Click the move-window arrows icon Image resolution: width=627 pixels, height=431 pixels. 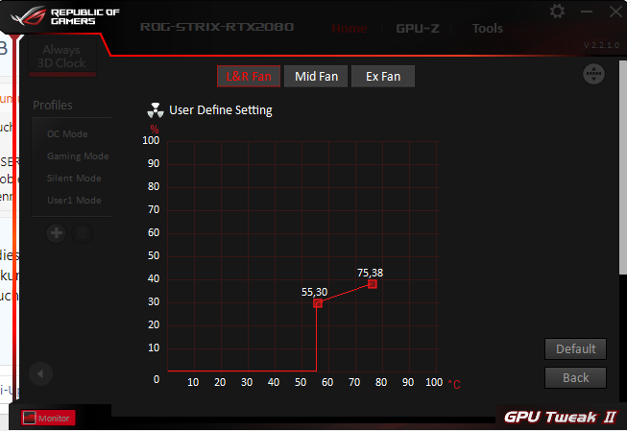pyautogui.click(x=593, y=74)
